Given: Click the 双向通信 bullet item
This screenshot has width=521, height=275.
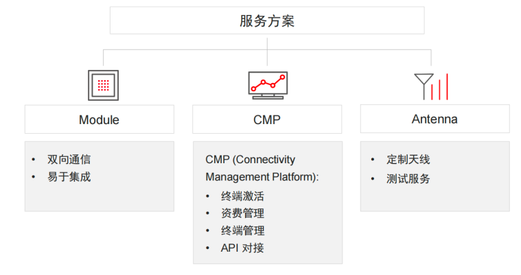Looking at the screenshot, I should (x=69, y=159).
